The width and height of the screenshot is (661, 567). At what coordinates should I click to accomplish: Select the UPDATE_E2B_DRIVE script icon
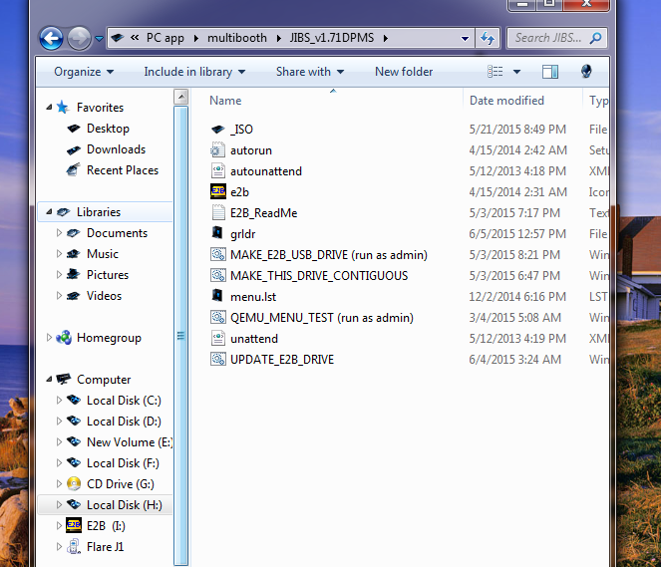point(218,360)
